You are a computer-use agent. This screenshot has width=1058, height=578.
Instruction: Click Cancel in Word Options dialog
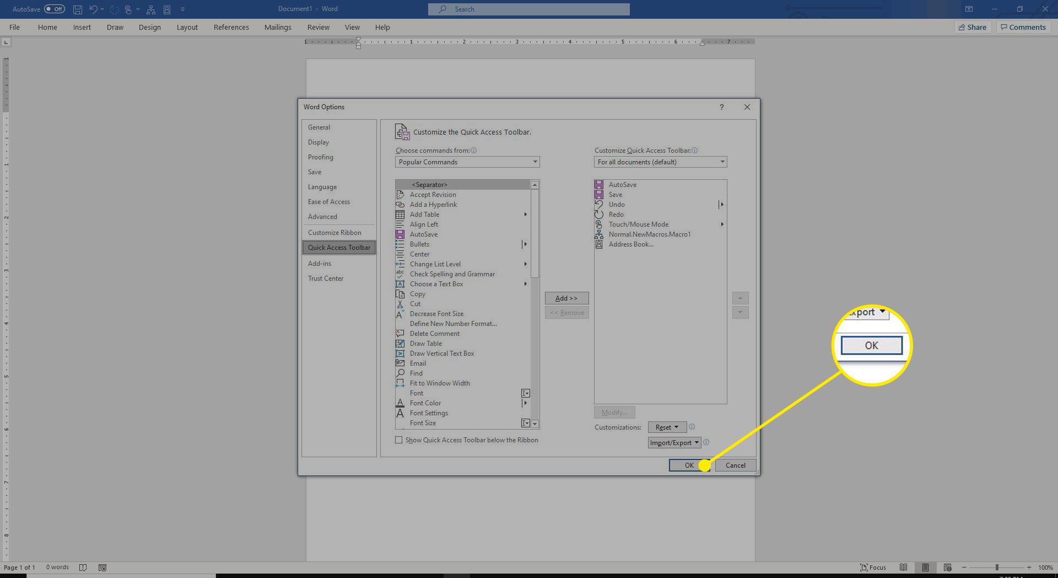tap(736, 465)
